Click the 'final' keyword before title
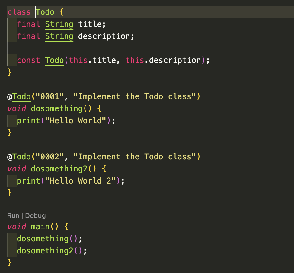The height and width of the screenshot is (273, 294). [x=28, y=24]
